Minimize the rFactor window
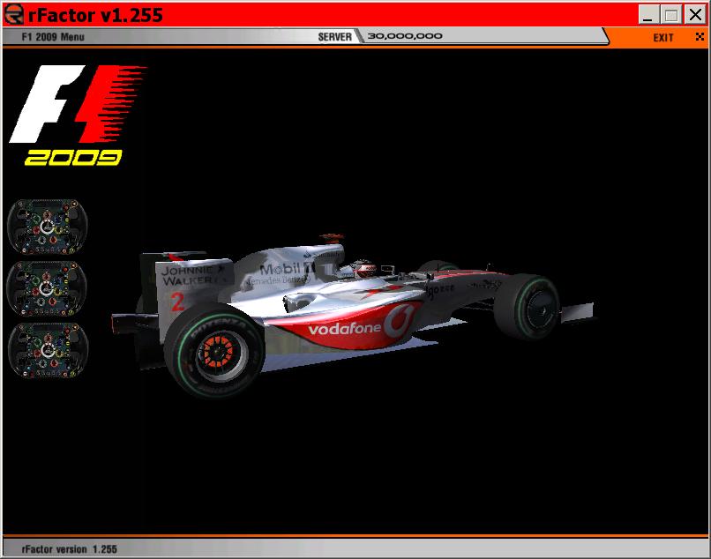The image size is (711, 559). coord(648,14)
